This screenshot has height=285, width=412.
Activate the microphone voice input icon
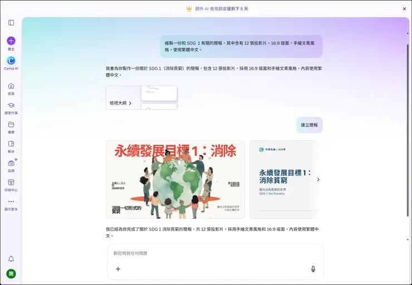pos(313,269)
